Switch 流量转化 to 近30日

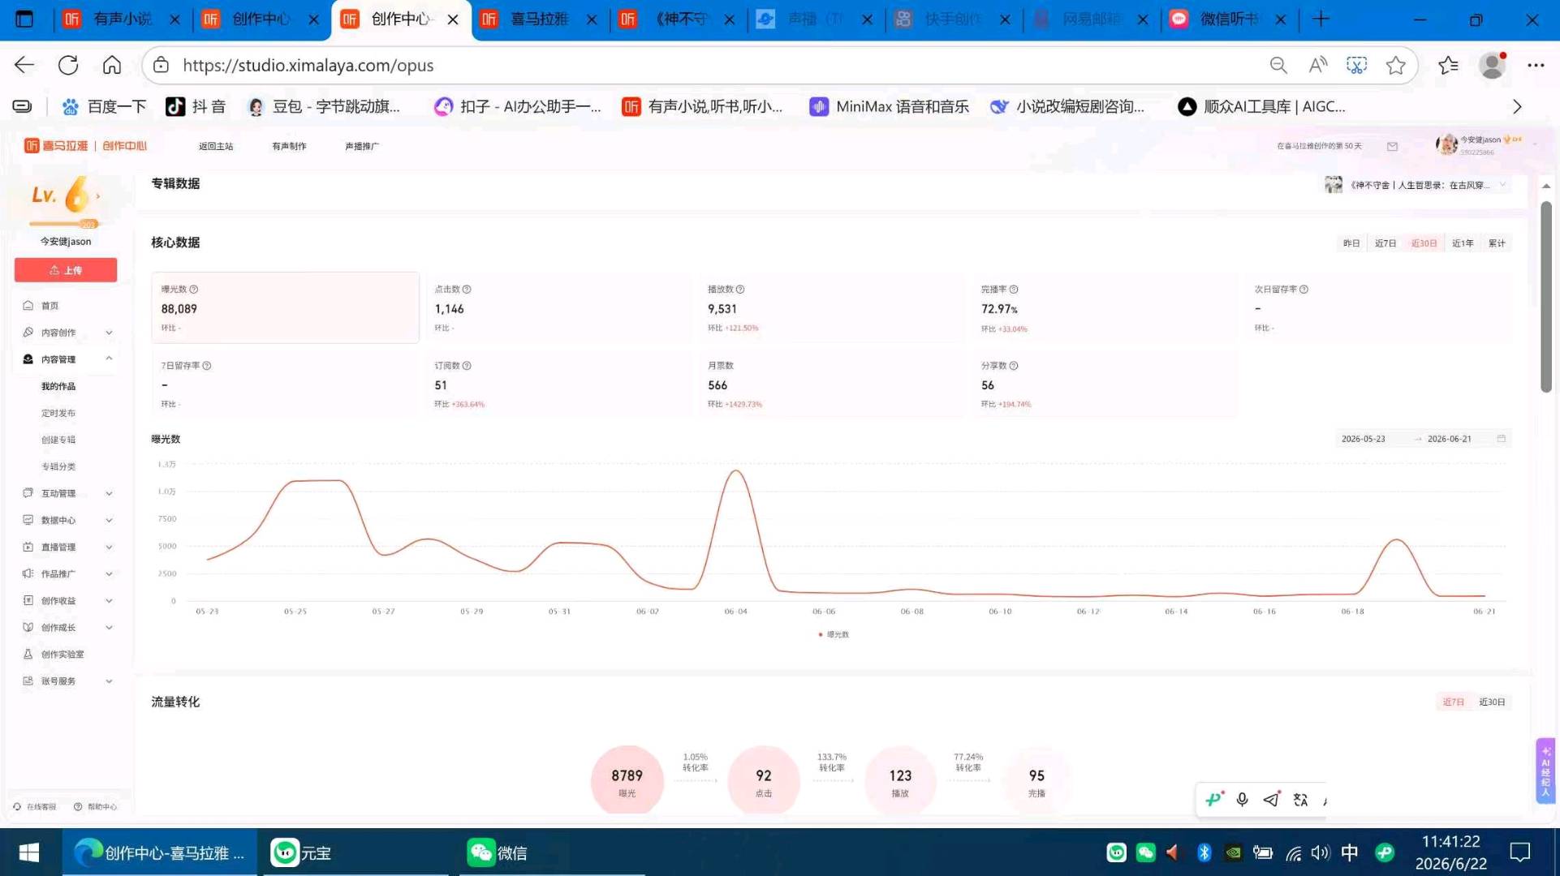pos(1492,702)
